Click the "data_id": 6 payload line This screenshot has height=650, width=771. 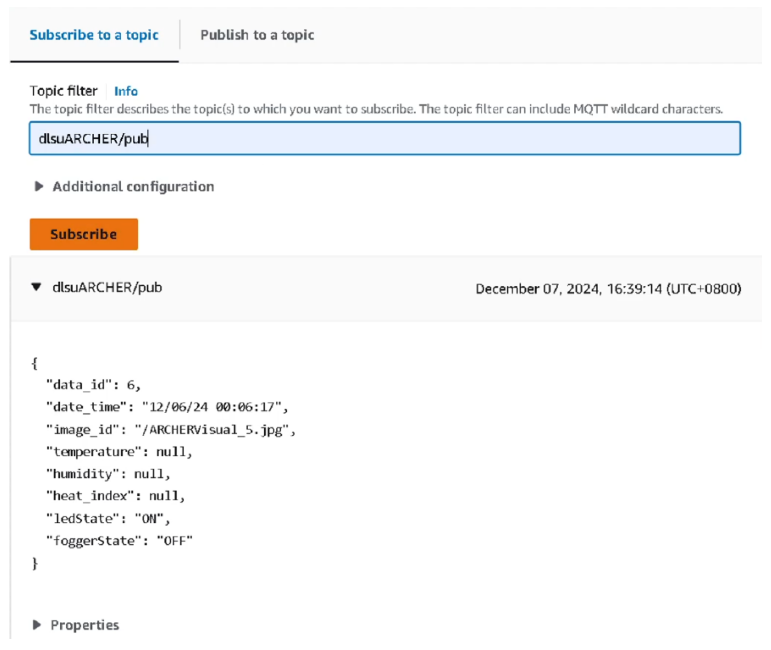[x=93, y=385]
